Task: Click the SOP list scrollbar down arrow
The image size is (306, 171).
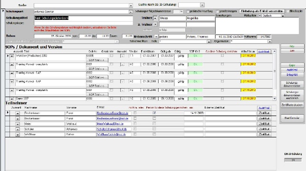Action: coord(275,99)
